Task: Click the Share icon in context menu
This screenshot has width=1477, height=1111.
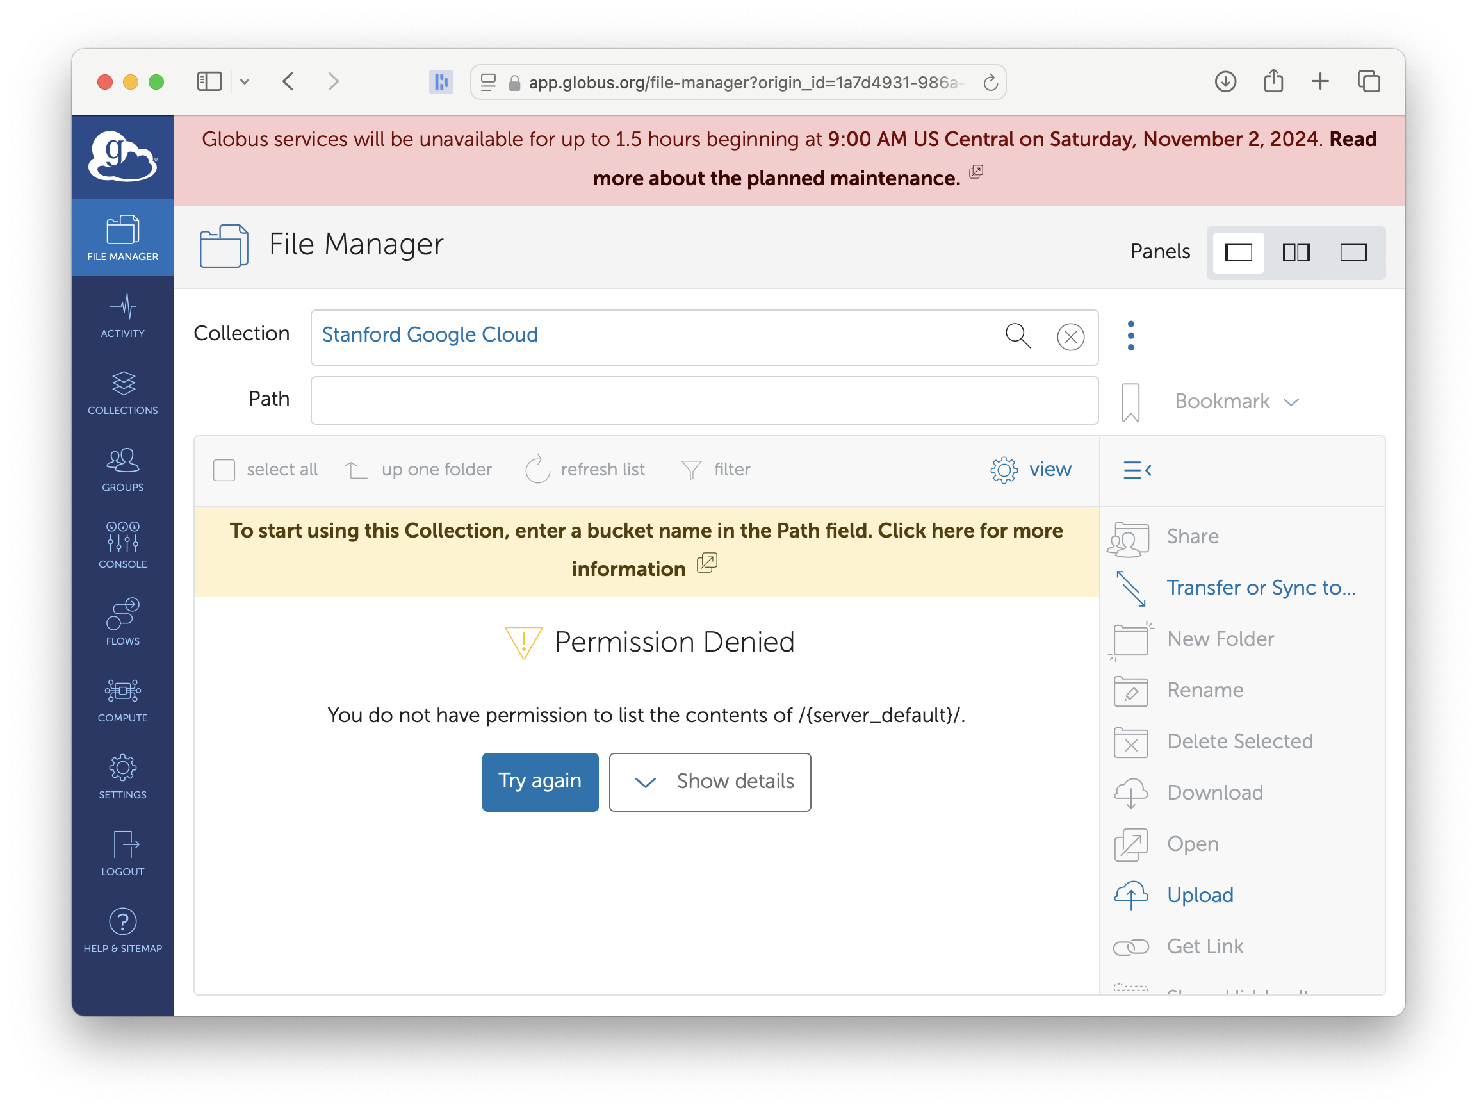Action: (1129, 537)
